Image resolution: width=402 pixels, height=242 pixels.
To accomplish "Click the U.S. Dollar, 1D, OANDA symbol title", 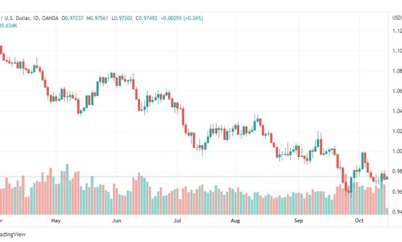I will pos(29,18).
